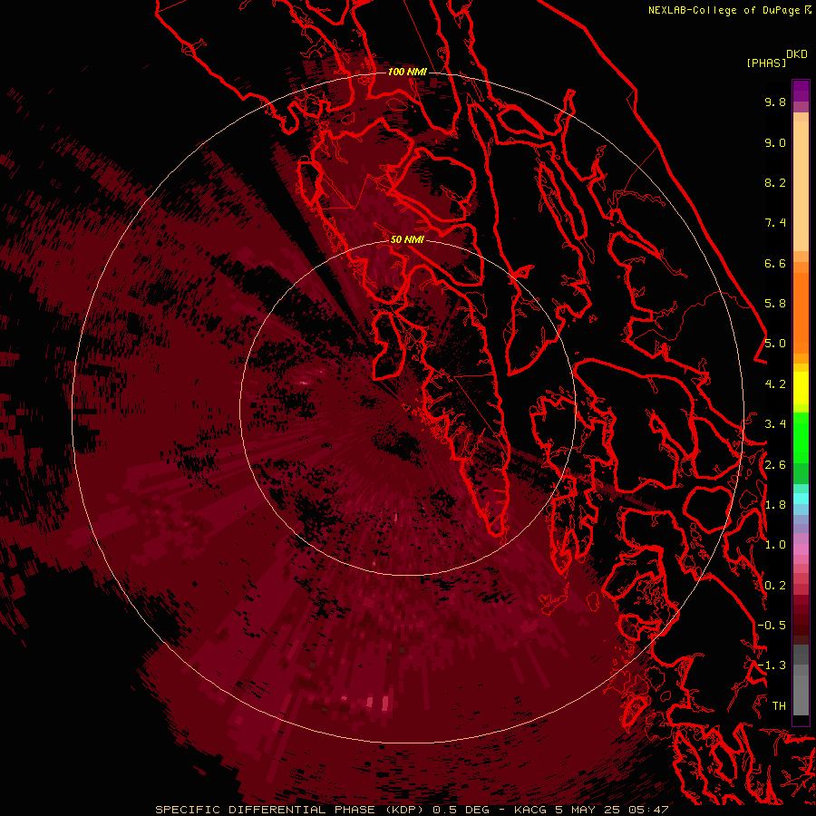Click the 8.2 value on the color scale
Screen dimensions: 816x816
tap(775, 182)
